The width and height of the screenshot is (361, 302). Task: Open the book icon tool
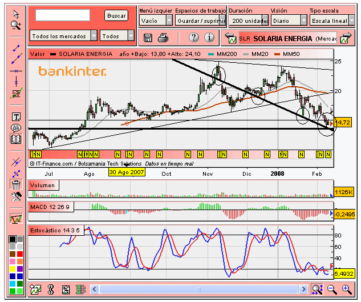tap(16, 139)
